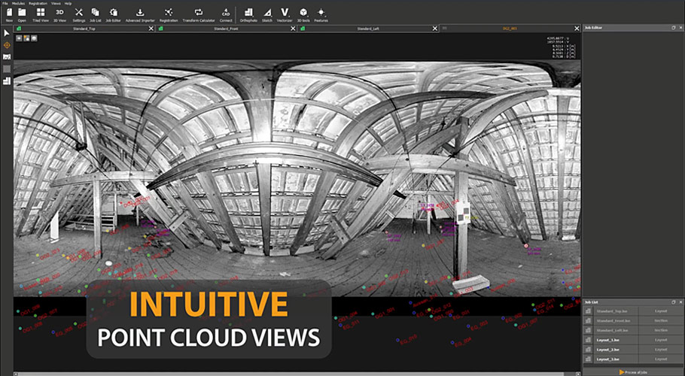This screenshot has height=376, width=685.
Task: Click the Process all jobs button
Action: [x=632, y=371]
